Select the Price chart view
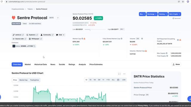Viewport: 191px width, 107px height. [15, 80]
